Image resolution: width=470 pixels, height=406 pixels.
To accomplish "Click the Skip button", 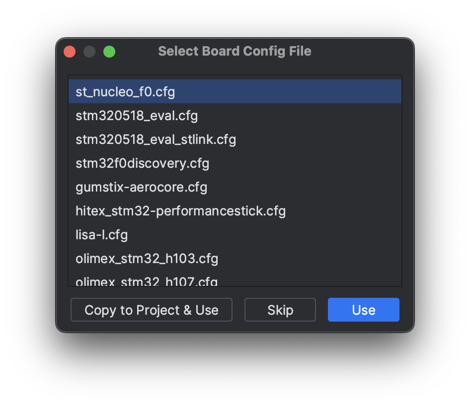I will click(x=280, y=310).
